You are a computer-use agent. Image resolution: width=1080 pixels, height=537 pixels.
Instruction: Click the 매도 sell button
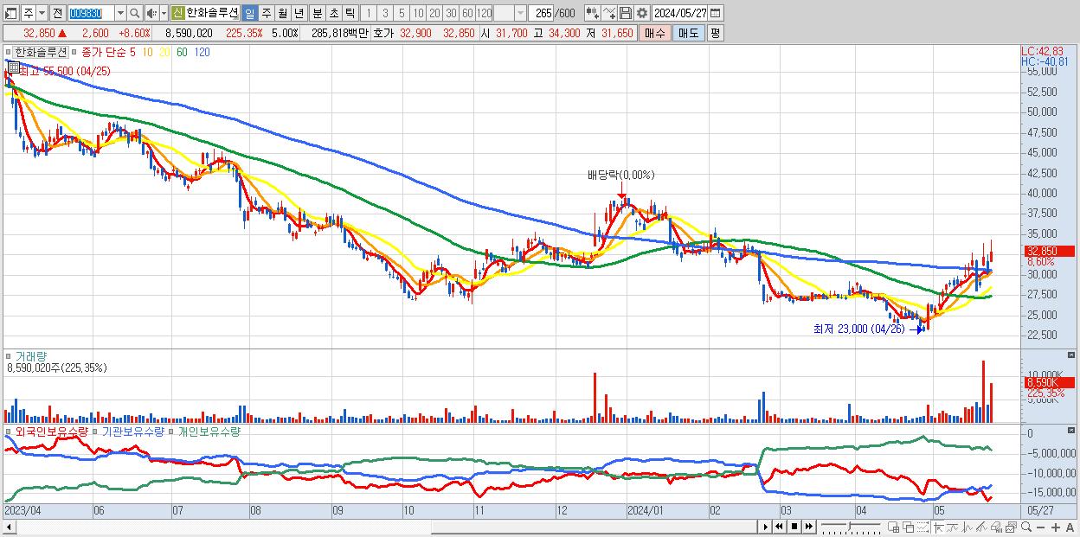pos(688,33)
